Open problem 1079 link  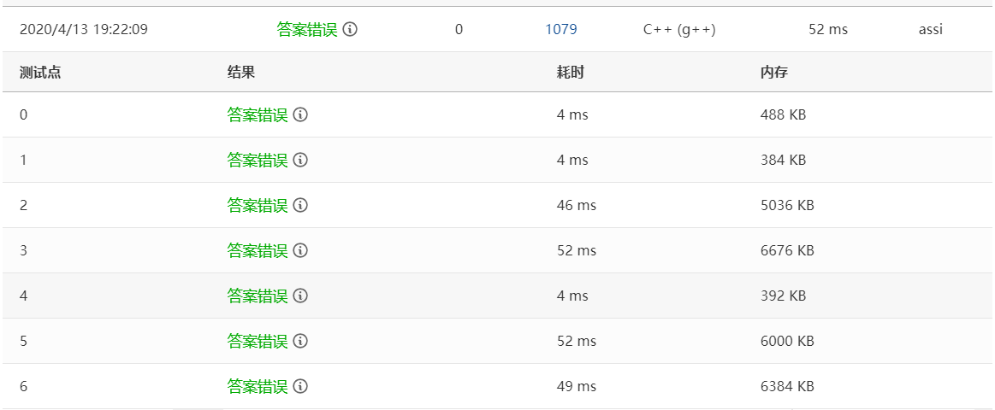pyautogui.click(x=561, y=29)
